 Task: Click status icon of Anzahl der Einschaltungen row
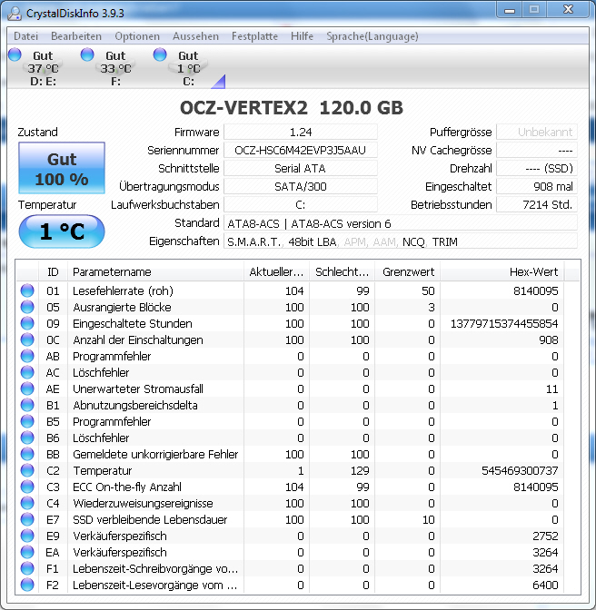click(27, 339)
